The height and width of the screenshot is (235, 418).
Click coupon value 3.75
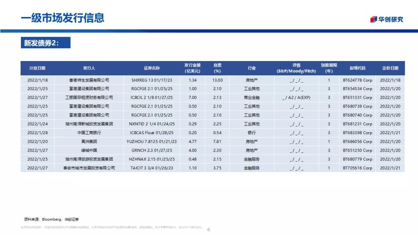[x=217, y=168]
